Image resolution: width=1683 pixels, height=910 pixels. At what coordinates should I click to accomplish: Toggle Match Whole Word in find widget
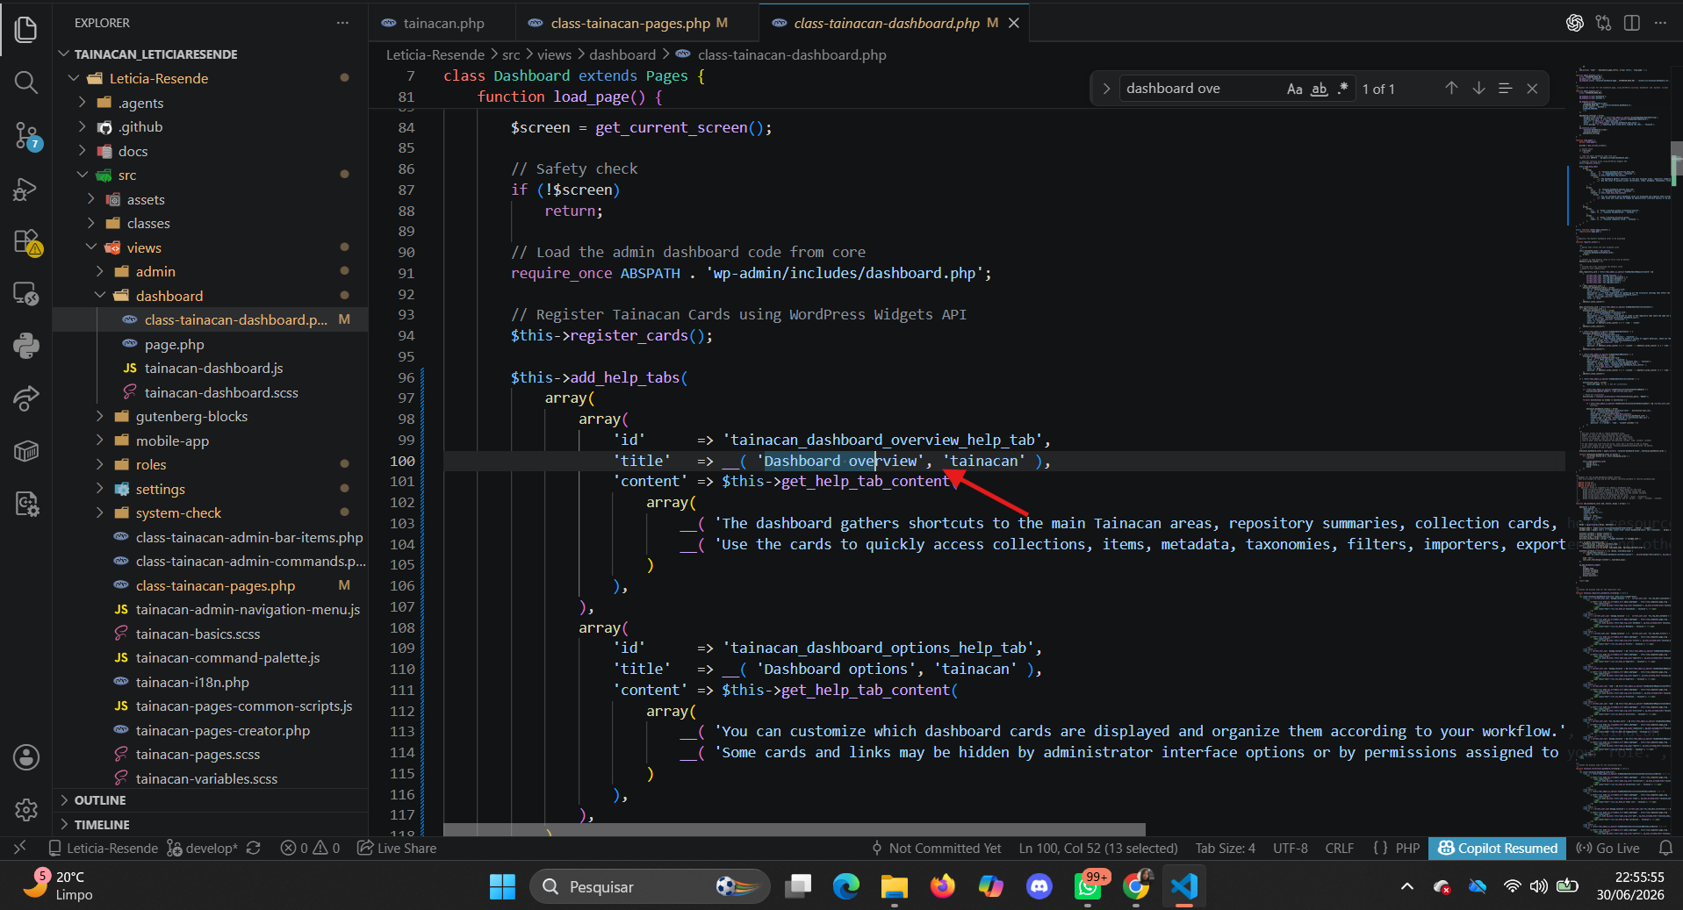pos(1319,89)
